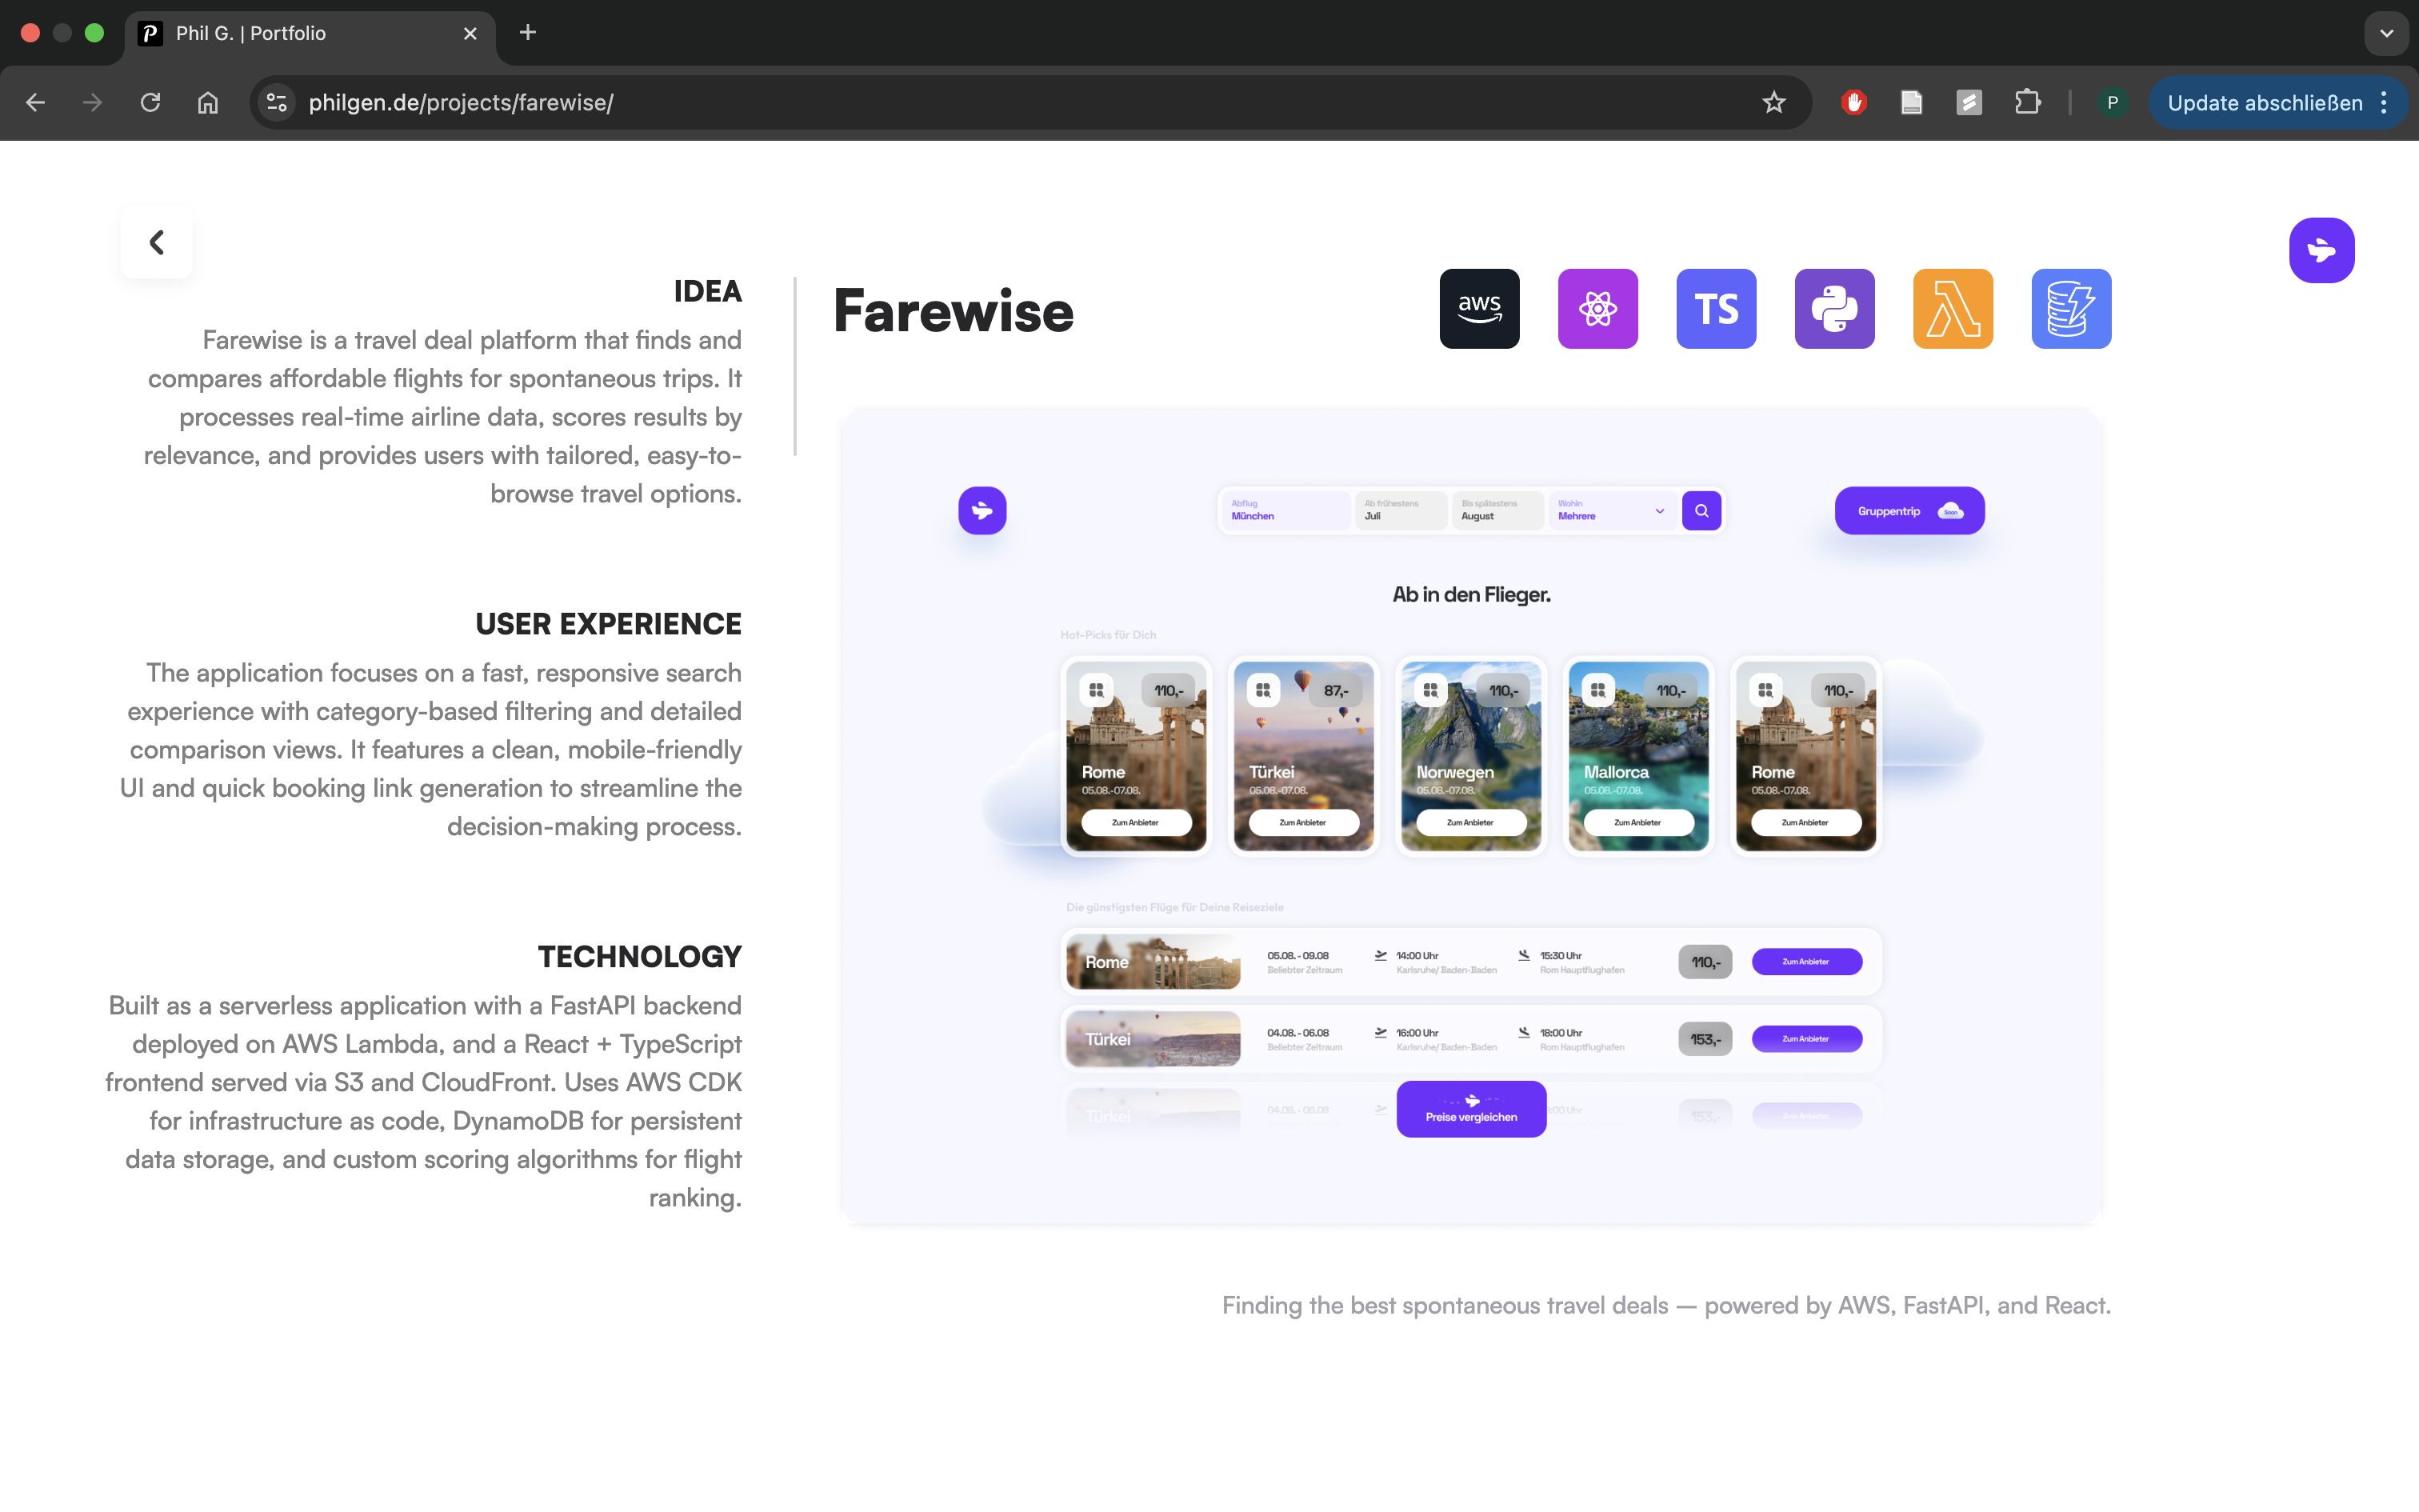2419x1512 pixels.
Task: Click the DynamoDB database icon
Action: pos(2070,309)
